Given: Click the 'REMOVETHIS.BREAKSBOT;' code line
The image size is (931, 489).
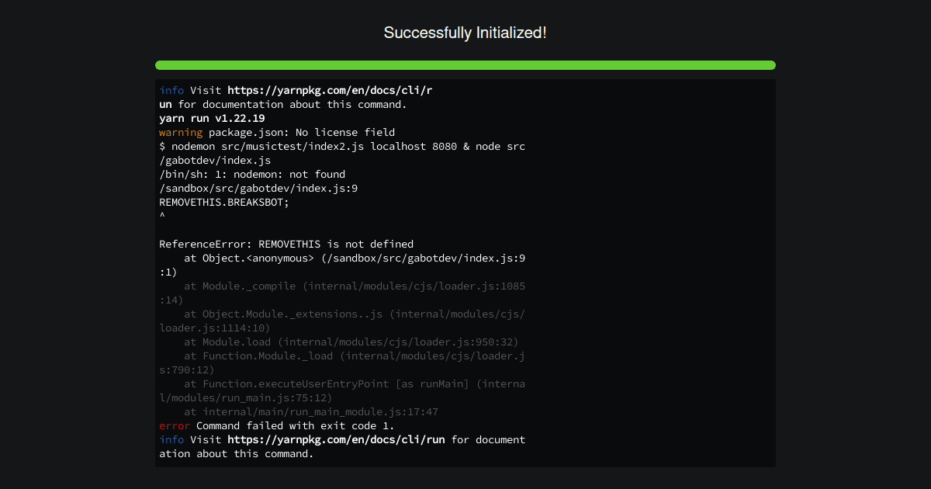Looking at the screenshot, I should pyautogui.click(x=224, y=202).
